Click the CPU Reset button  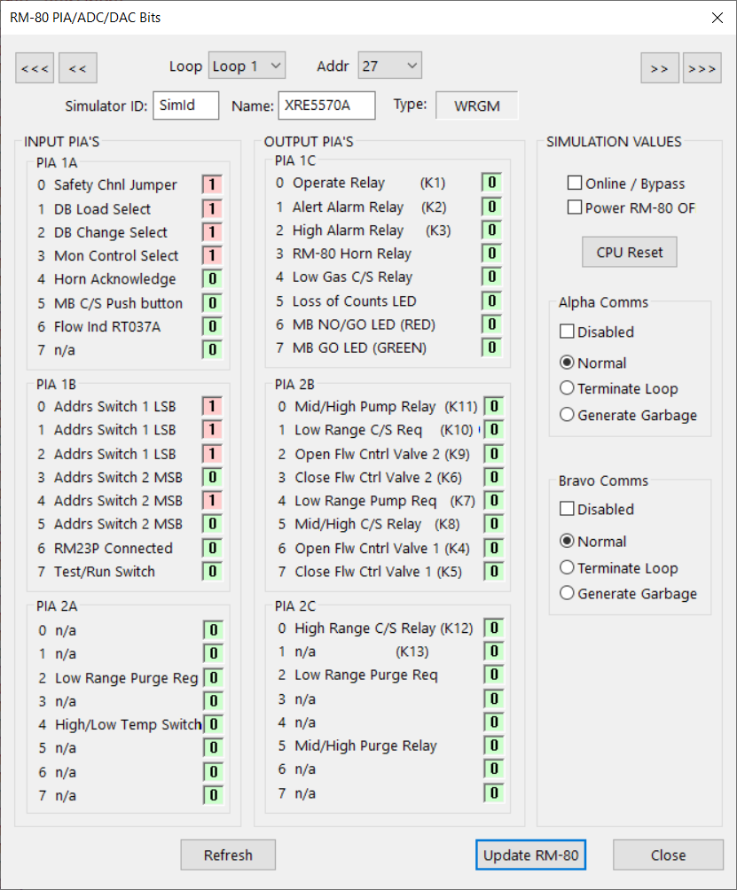click(x=629, y=252)
